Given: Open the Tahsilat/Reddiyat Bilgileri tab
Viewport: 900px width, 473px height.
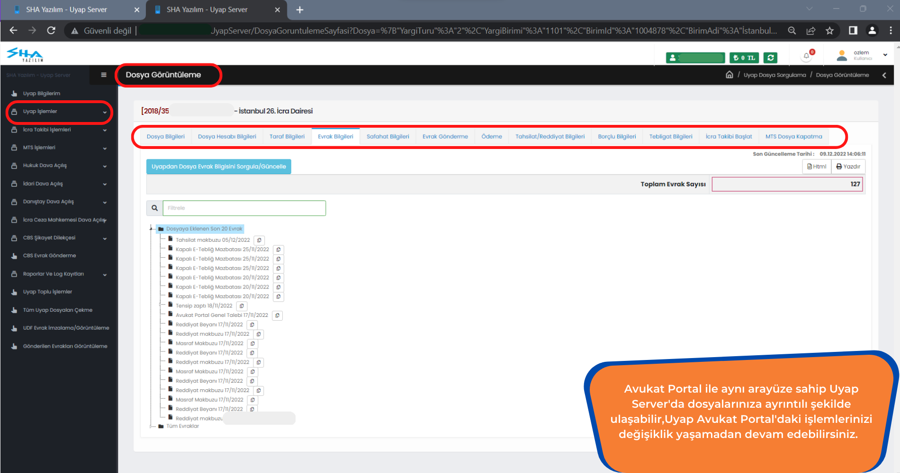Looking at the screenshot, I should click(x=550, y=137).
